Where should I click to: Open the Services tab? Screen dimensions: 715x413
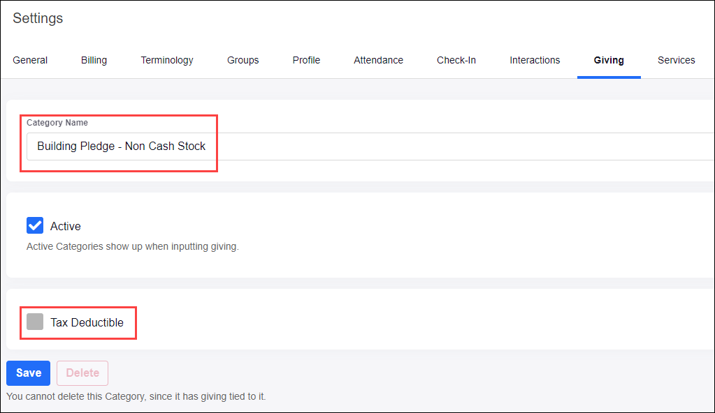[676, 60]
